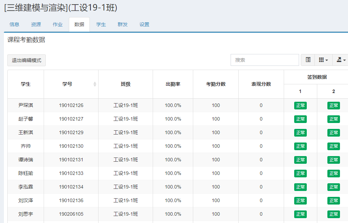Image resolution: width=348 pixels, height=223 pixels.
Task: Click 王新淇's 考勤分数 cell
Action: pos(216,132)
